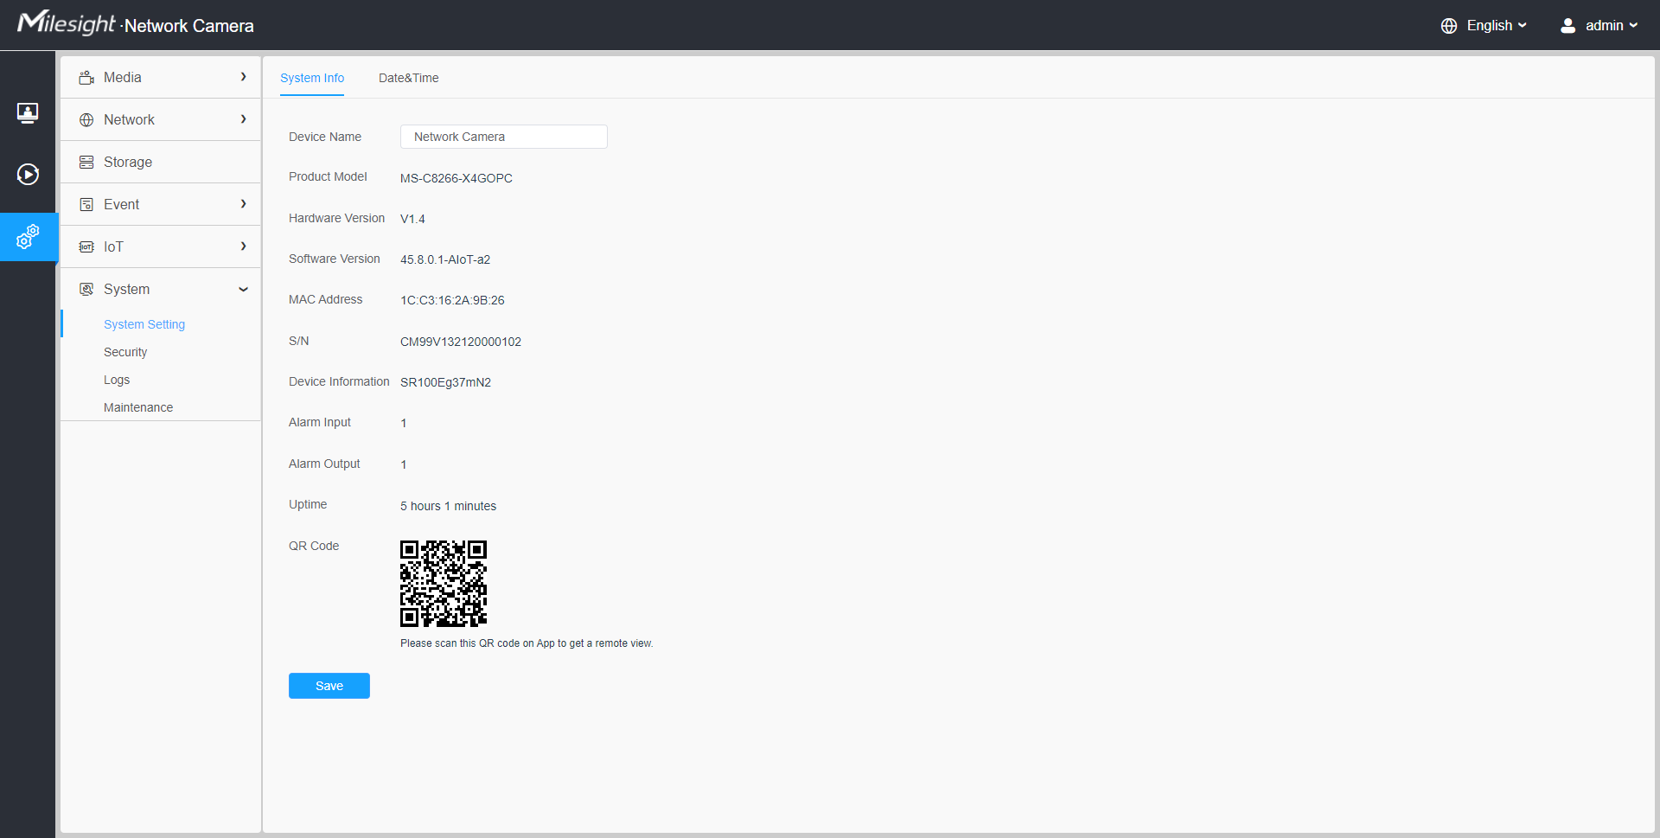Click the Product Model label
Screen dimensions: 1660x838
tap(328, 176)
